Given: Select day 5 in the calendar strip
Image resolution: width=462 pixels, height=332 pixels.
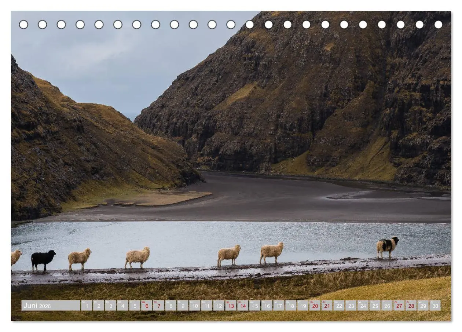Looking at the screenshot, I should pos(135,306).
